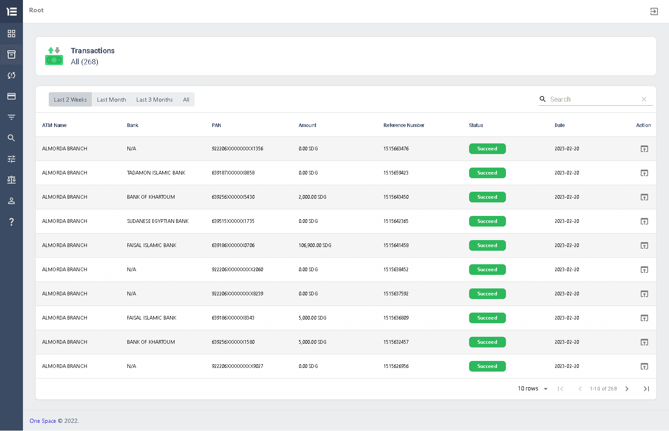
Task: Open action for reference 1515663476
Action: coord(644,149)
